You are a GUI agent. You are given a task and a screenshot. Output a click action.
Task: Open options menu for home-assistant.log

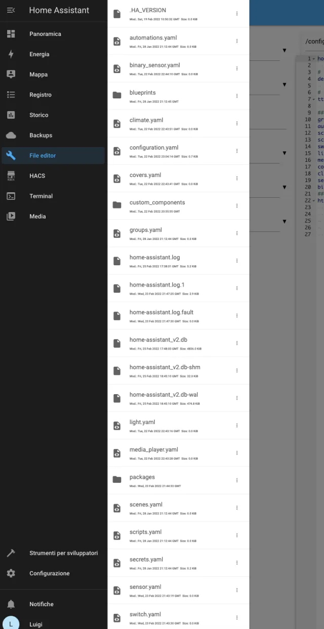237,260
